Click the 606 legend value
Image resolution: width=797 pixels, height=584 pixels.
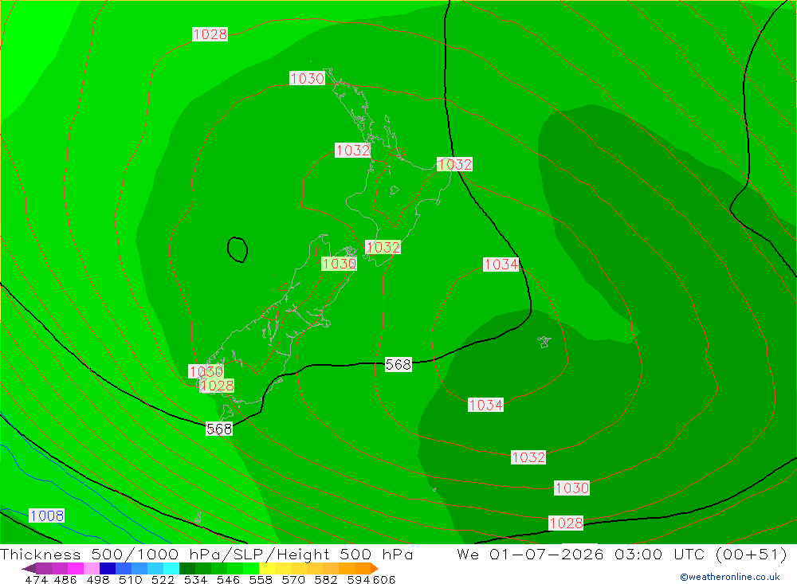[384, 579]
